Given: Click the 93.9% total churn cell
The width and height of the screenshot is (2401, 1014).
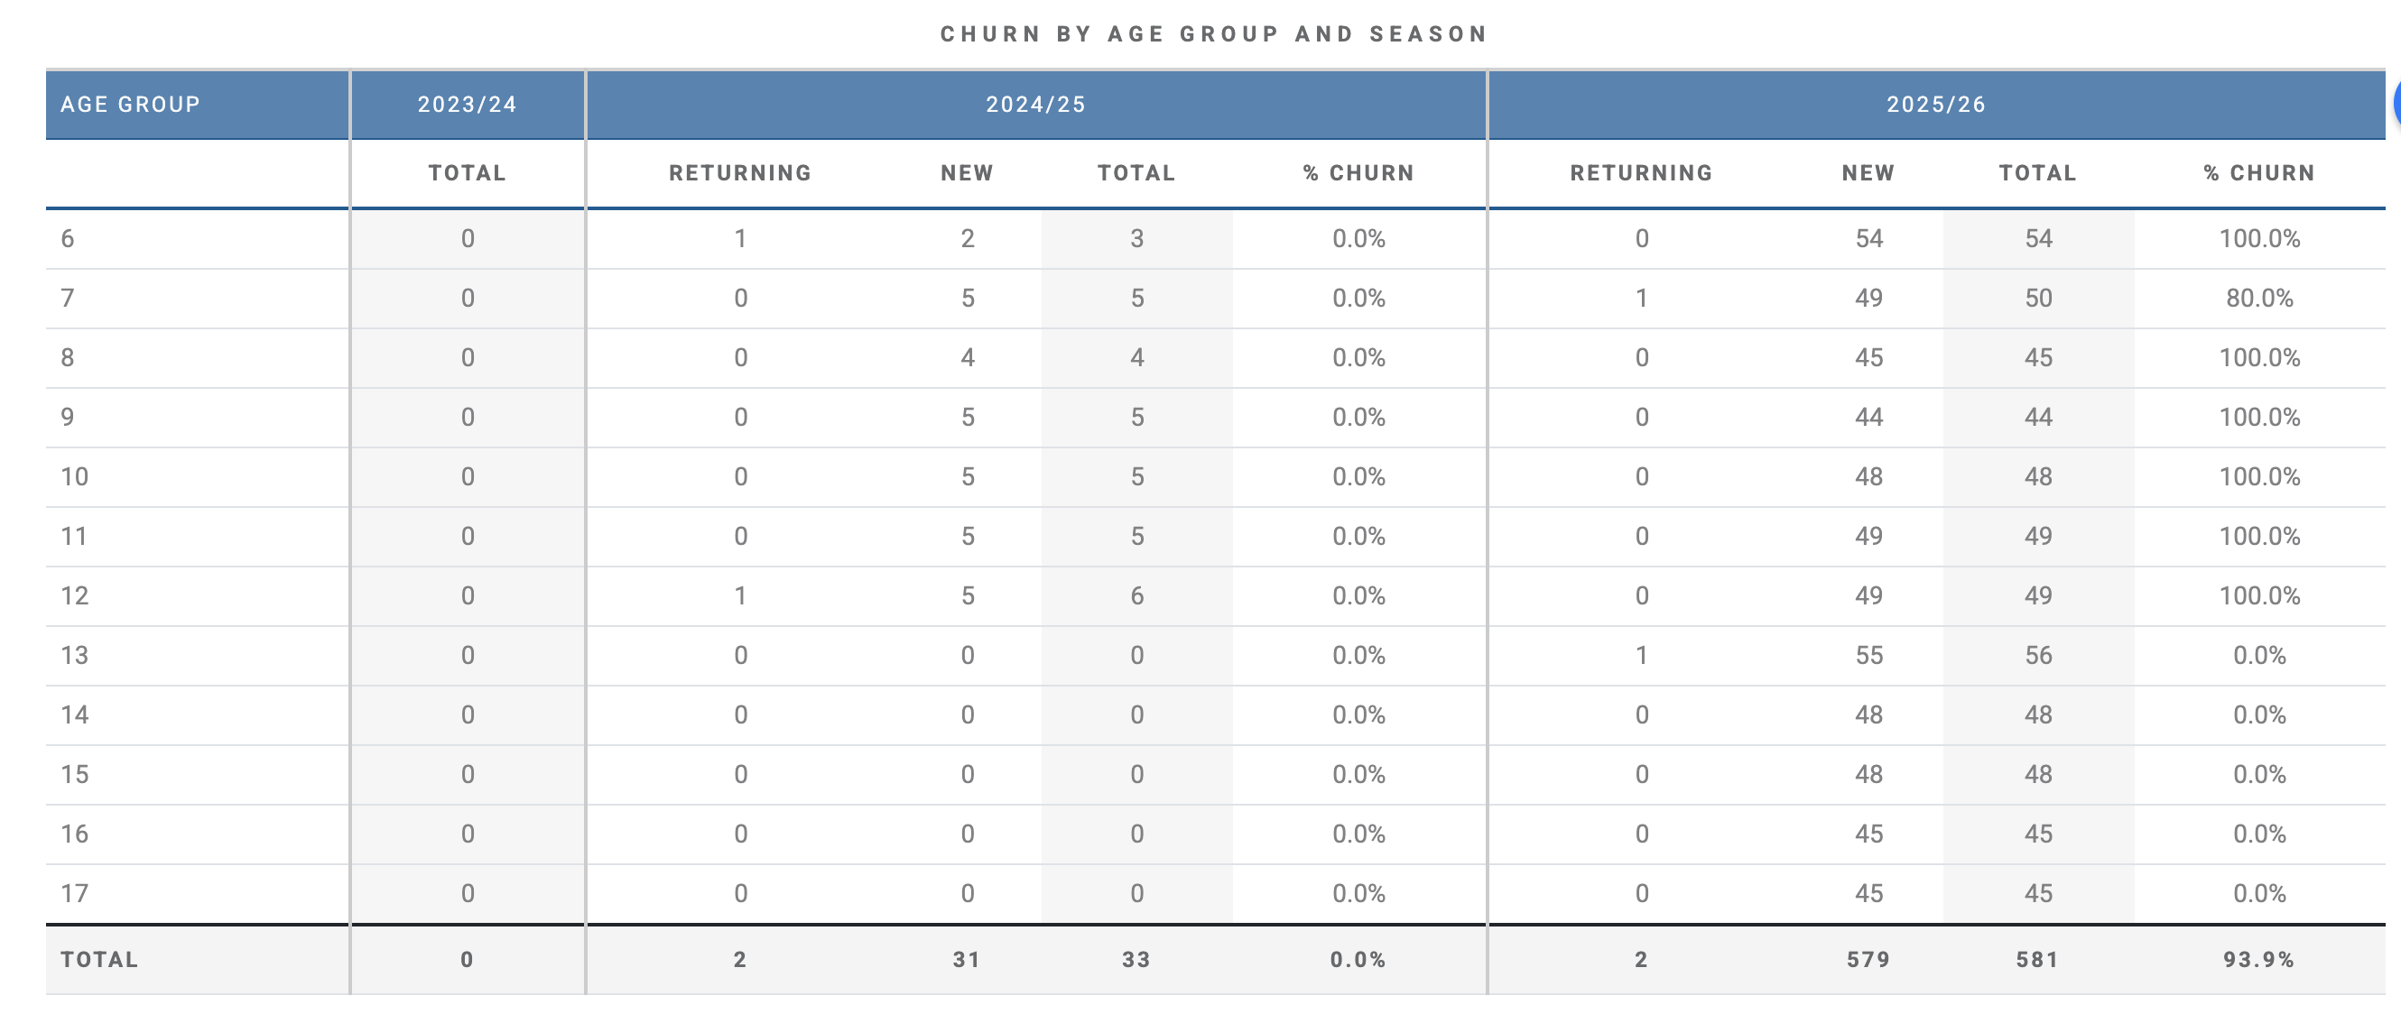Looking at the screenshot, I should point(2258,960).
